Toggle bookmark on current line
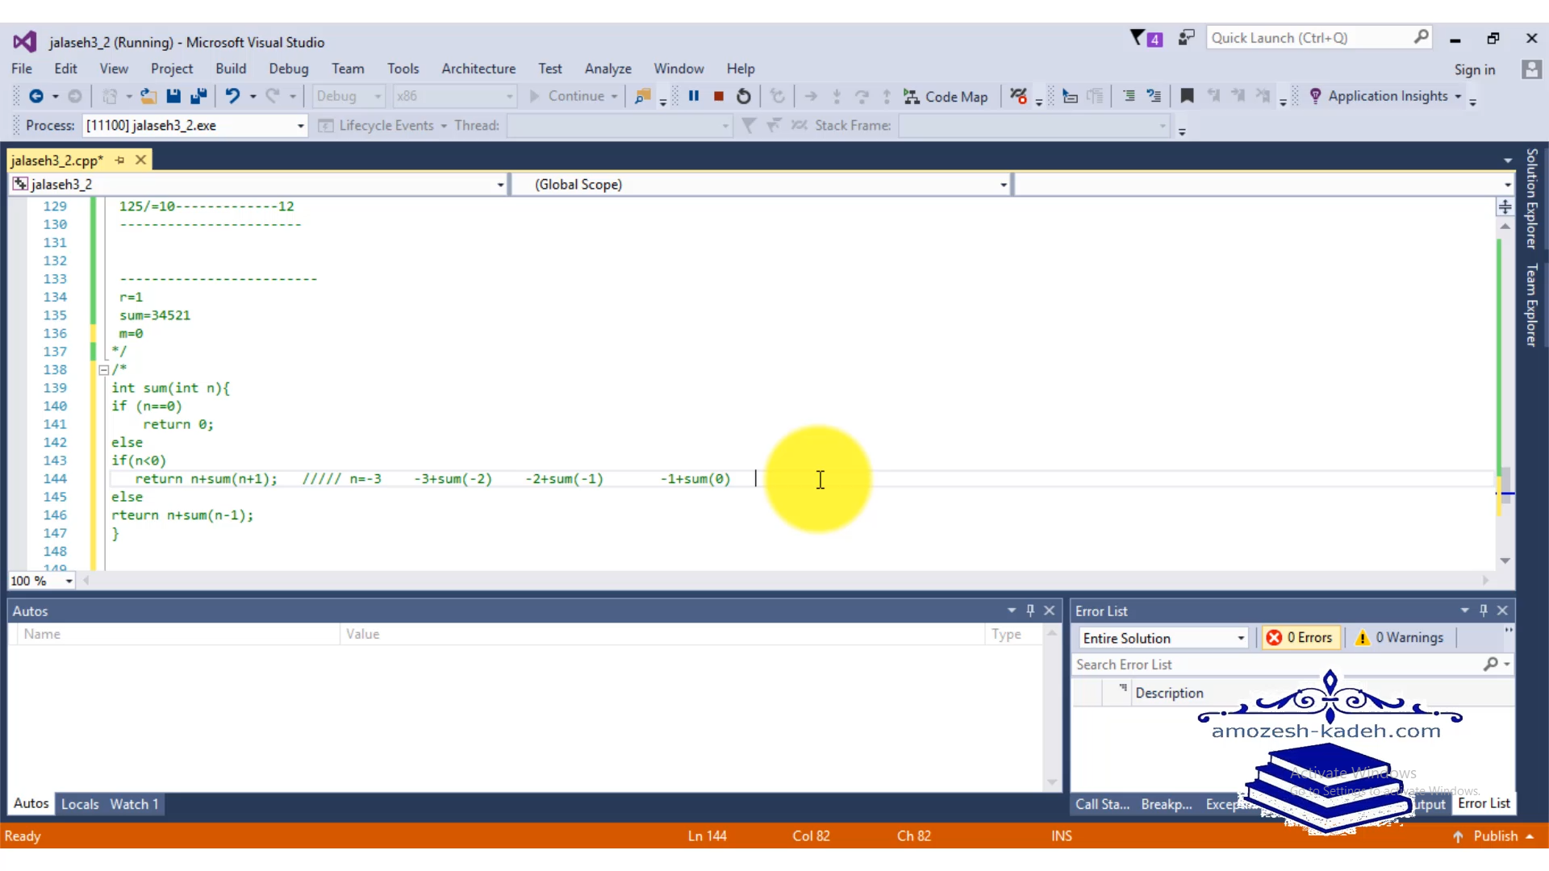Viewport: 1549px width, 871px height. [1187, 96]
